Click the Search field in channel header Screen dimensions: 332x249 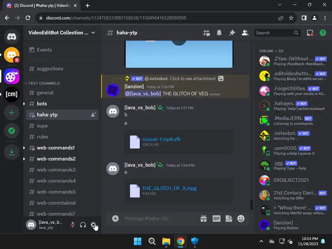277,33
